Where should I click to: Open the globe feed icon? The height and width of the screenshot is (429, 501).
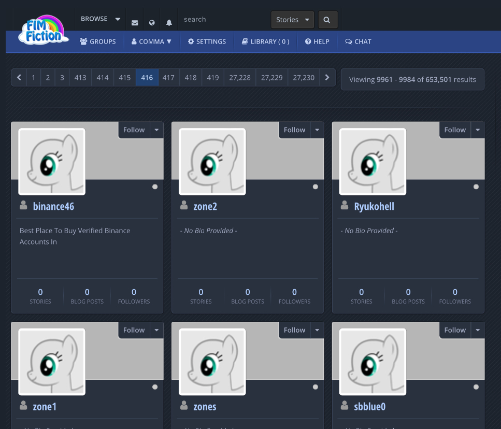click(152, 23)
